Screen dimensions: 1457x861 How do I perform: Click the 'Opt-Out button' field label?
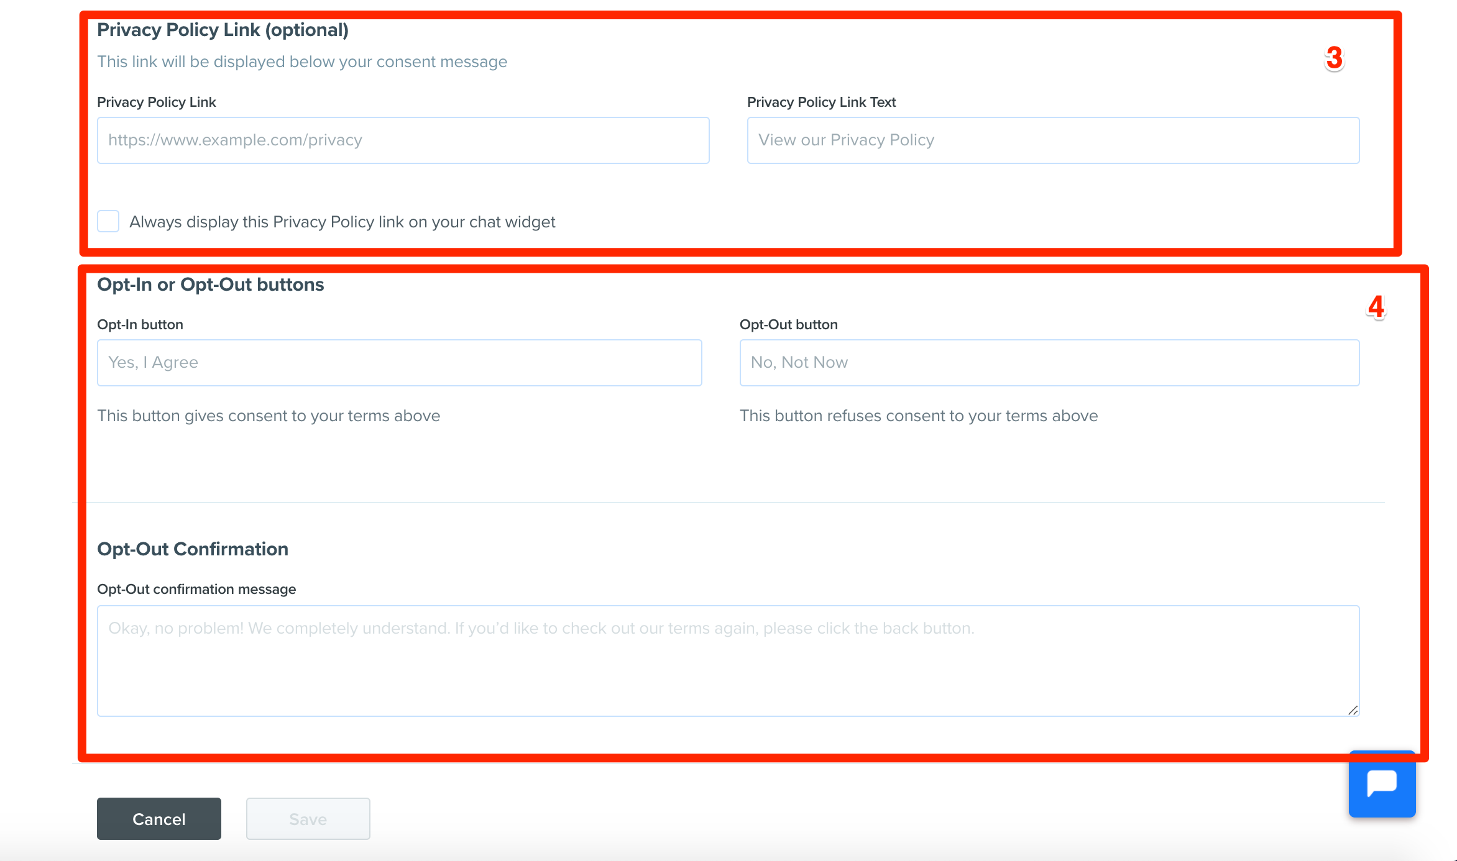click(789, 324)
